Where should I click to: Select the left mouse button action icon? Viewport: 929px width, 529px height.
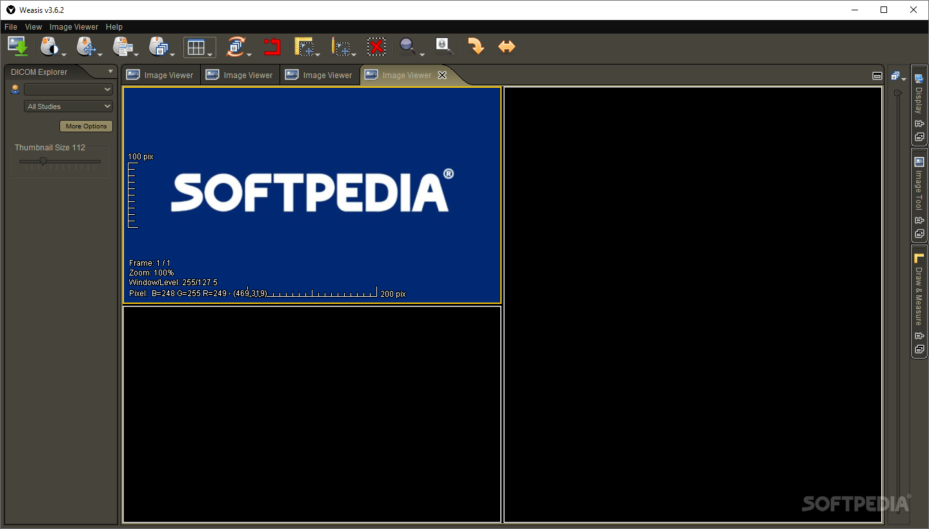(x=49, y=46)
